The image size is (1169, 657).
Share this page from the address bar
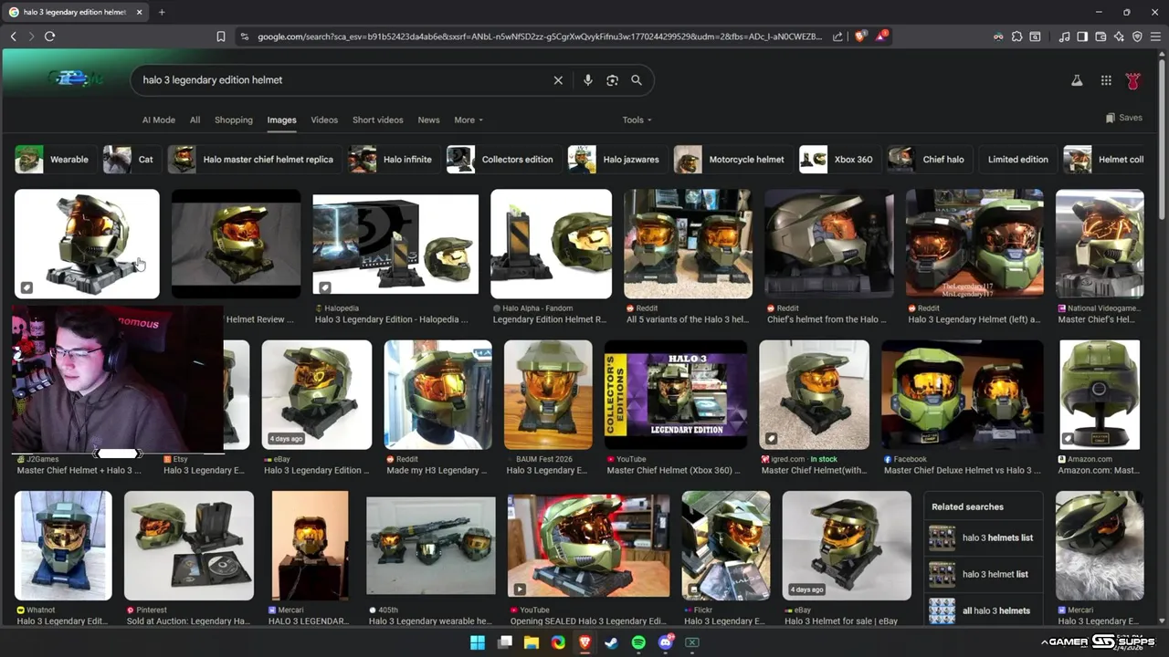tap(837, 36)
